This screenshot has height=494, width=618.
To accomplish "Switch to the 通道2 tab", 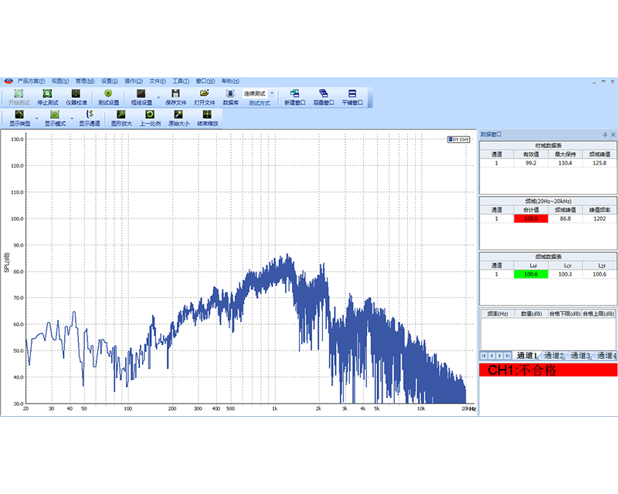I will click(554, 356).
